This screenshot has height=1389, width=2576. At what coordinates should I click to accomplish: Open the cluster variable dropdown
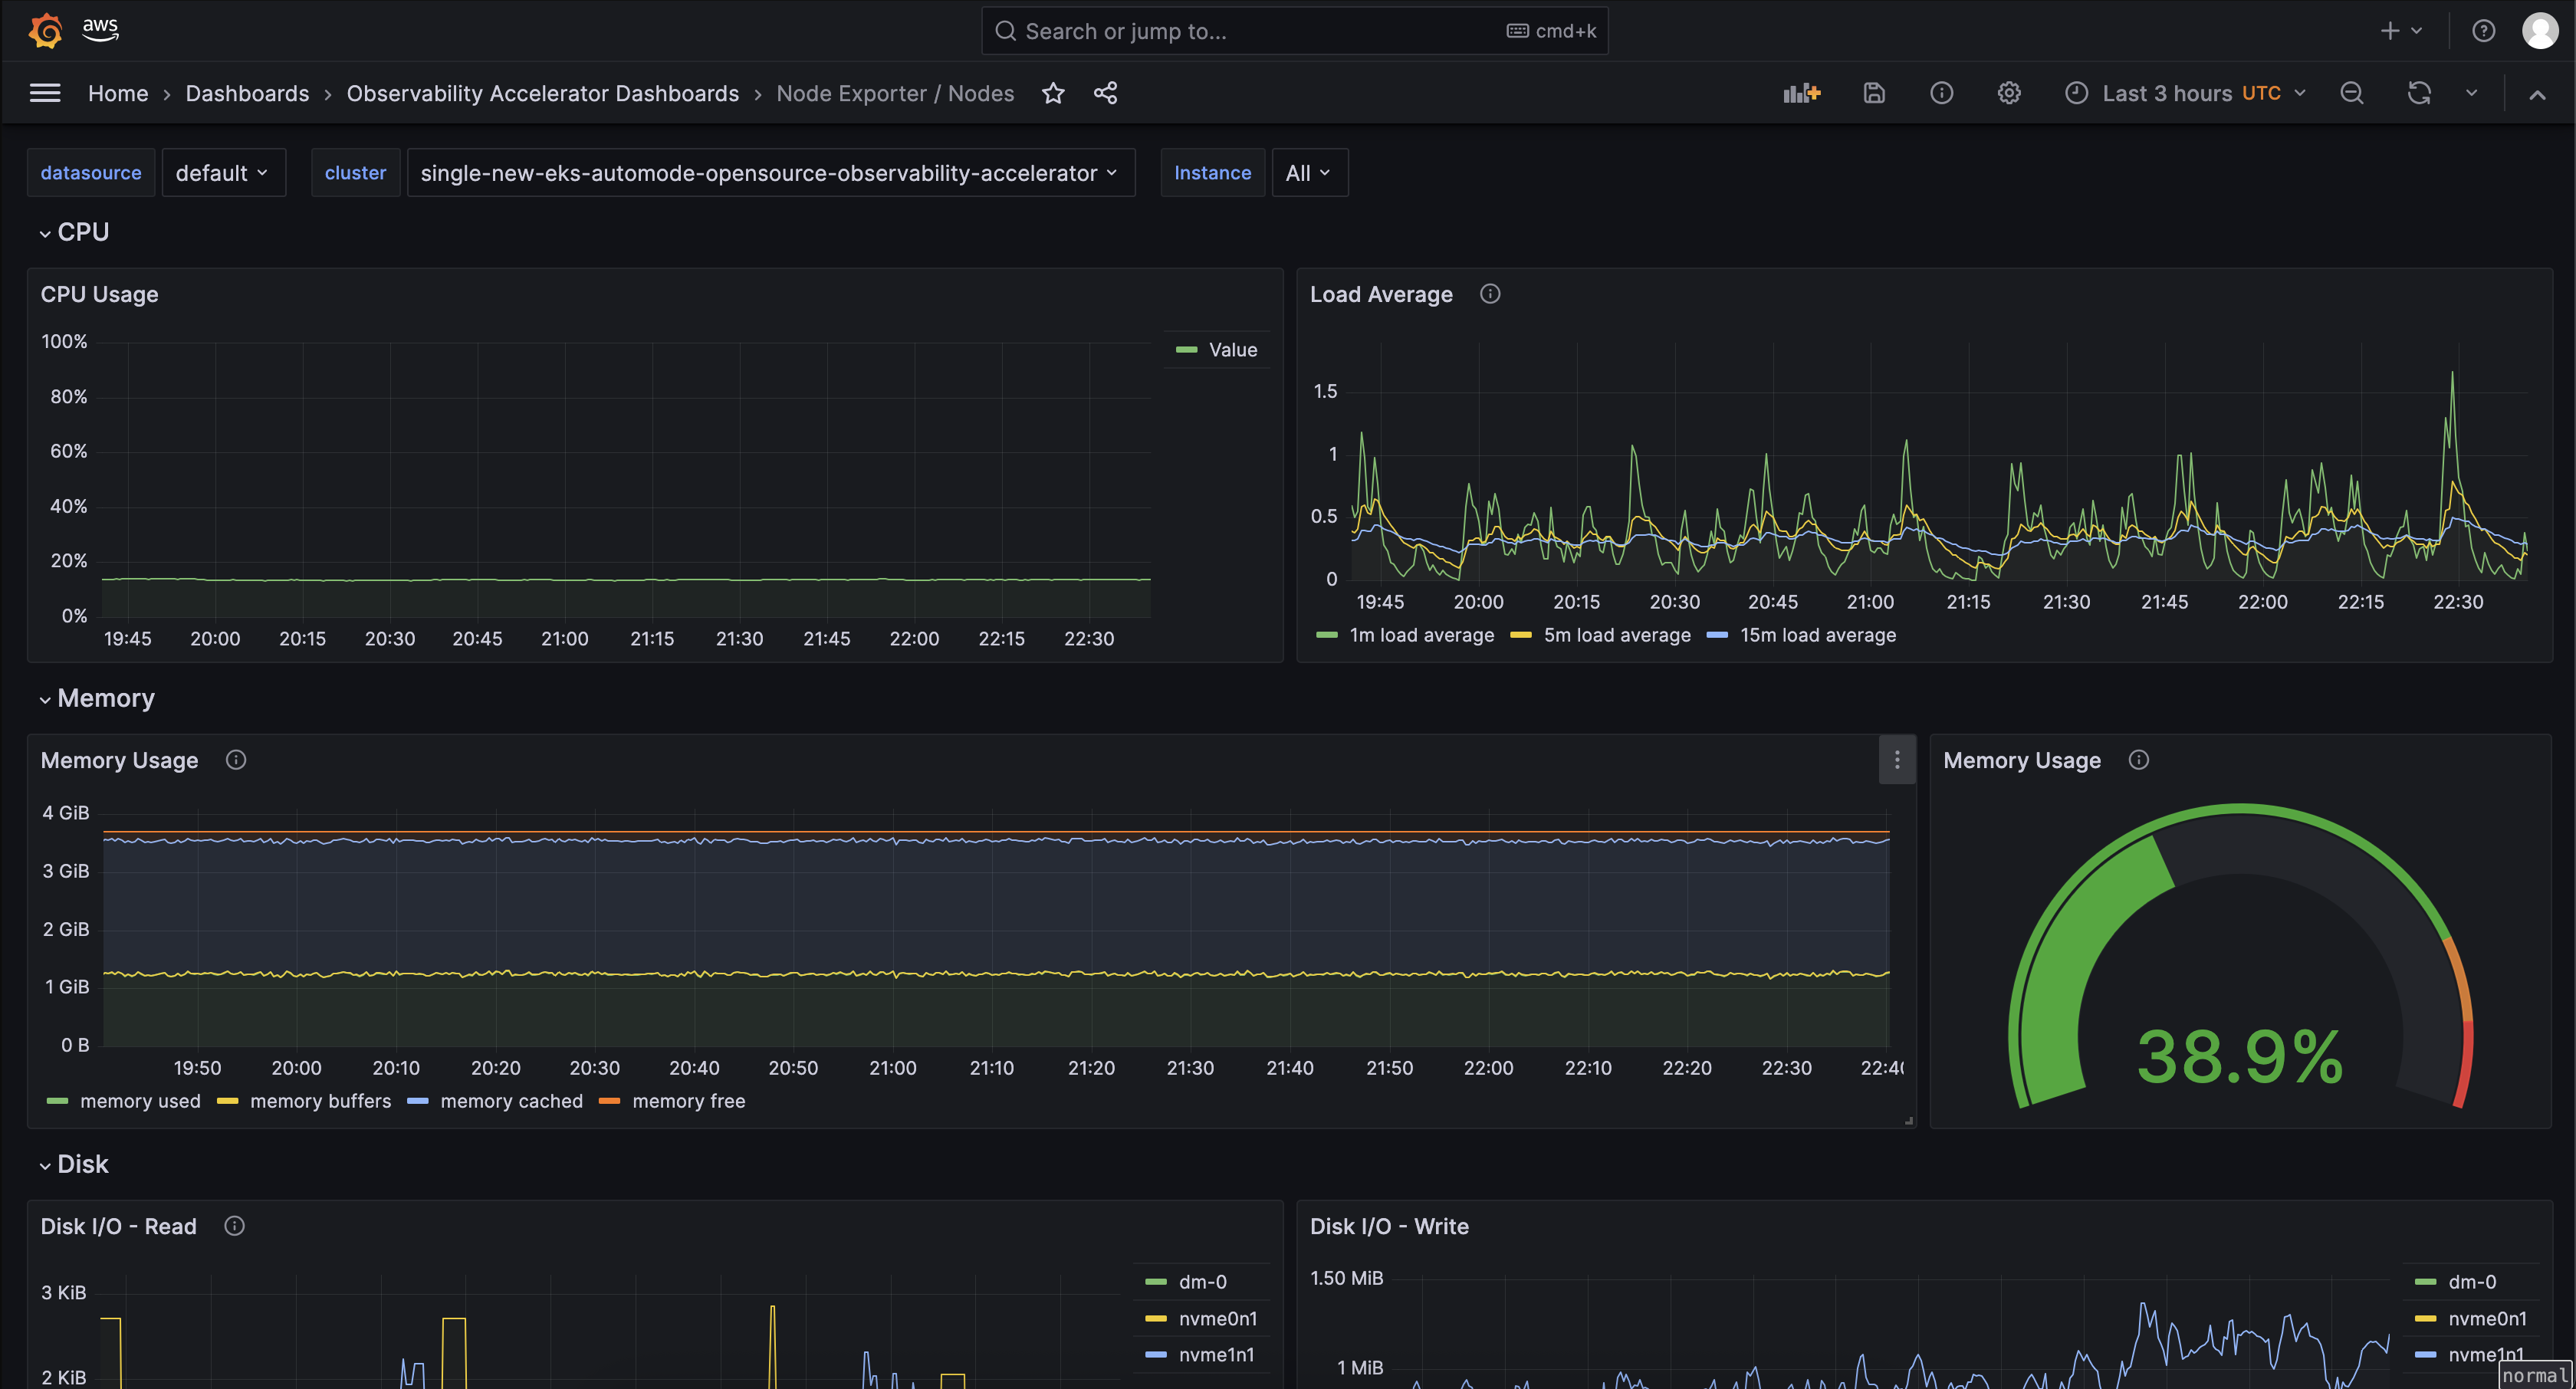(x=770, y=172)
